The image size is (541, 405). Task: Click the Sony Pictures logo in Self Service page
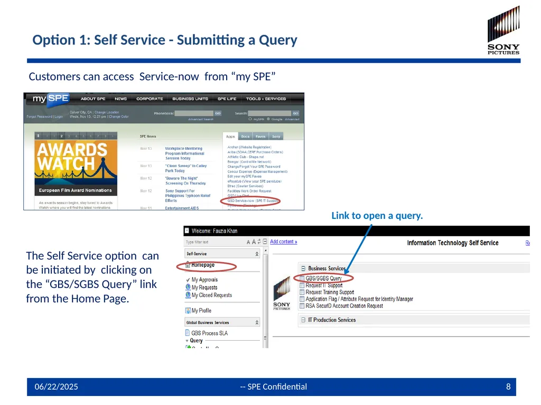click(x=282, y=293)
